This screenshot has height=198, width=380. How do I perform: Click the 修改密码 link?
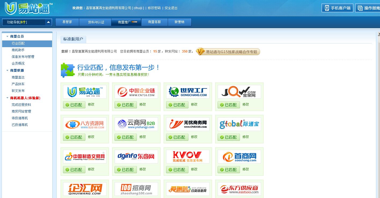click(154, 8)
